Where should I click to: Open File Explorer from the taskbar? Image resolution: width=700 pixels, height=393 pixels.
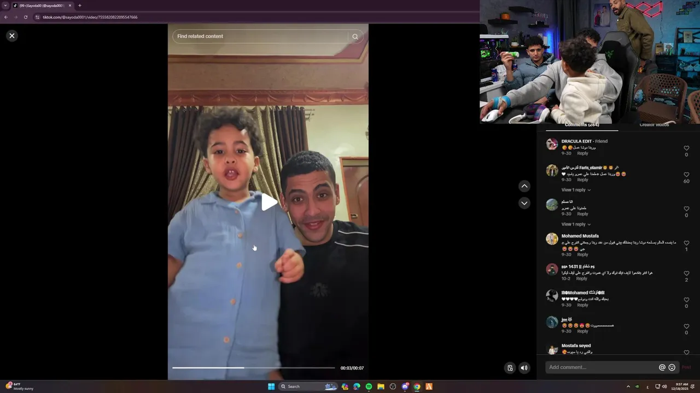[x=381, y=386]
